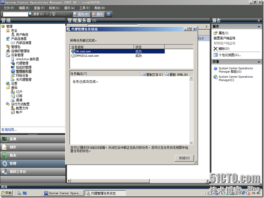Click 个性化视图 action

[x=227, y=55]
